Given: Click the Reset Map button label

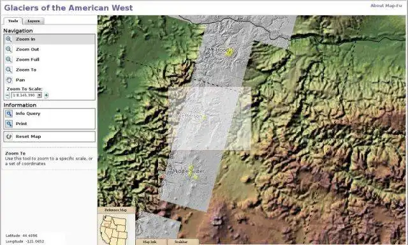Looking at the screenshot, I should coord(28,137).
